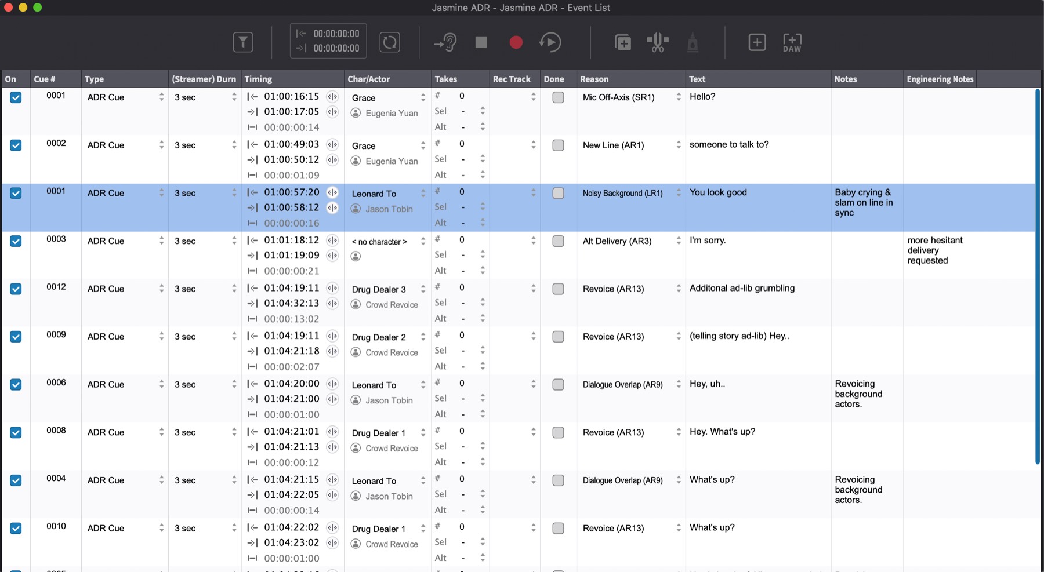Open the filter funnel tool in toolbar
The image size is (1044, 572).
coord(243,42)
